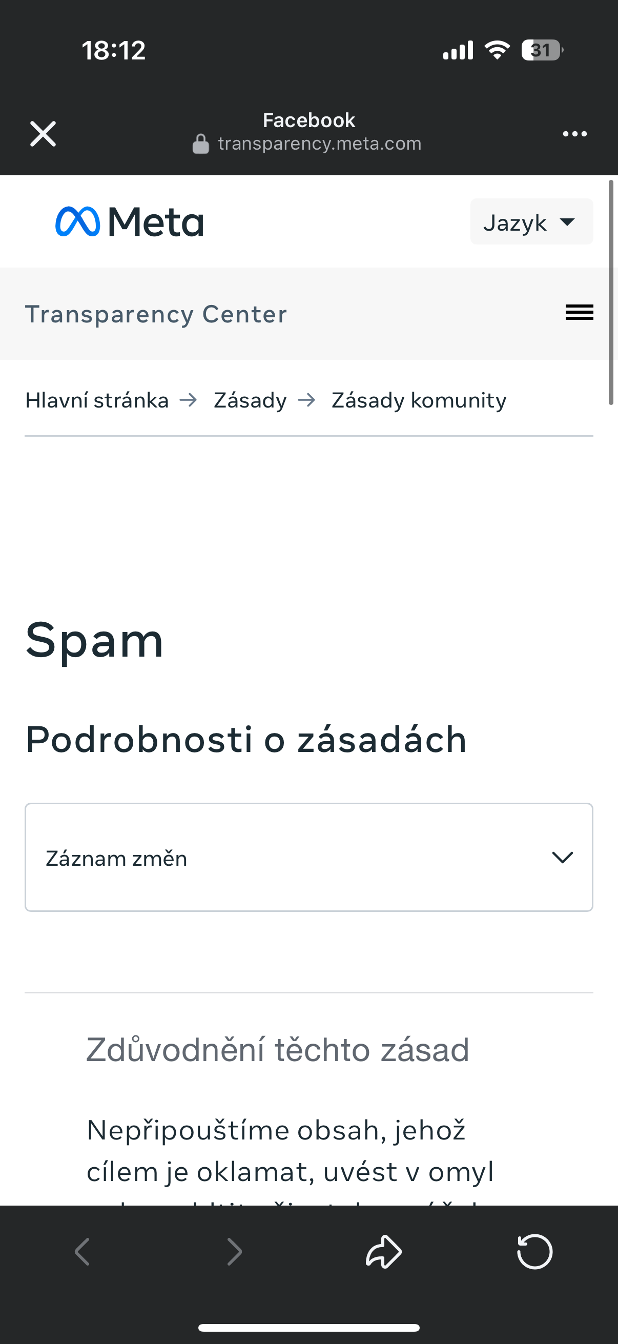The height and width of the screenshot is (1344, 618).
Task: Share this page with share icon
Action: (383, 1251)
